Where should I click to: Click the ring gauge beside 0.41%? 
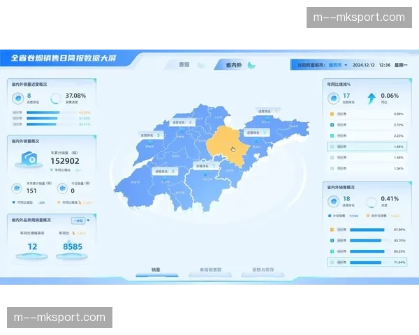click(x=372, y=202)
